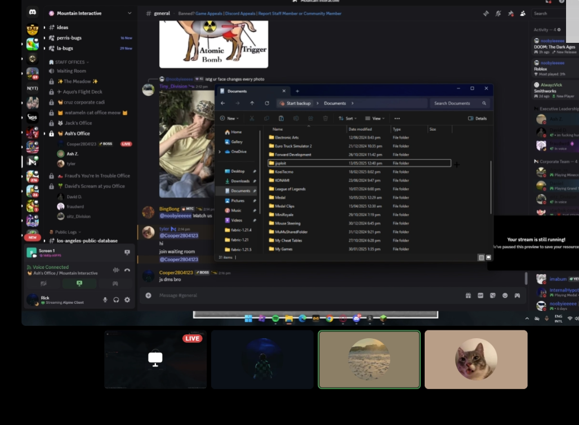Open emoji picker in message bar
This screenshot has width=579, height=425.
coord(505,295)
